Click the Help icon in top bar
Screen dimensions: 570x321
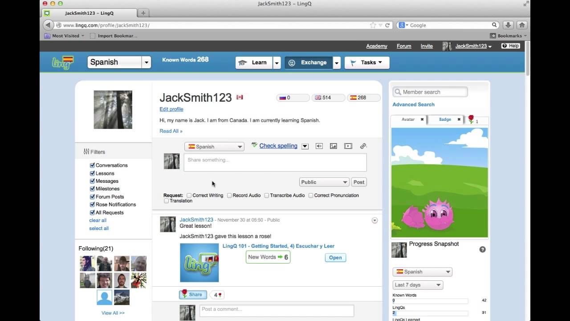tap(510, 46)
